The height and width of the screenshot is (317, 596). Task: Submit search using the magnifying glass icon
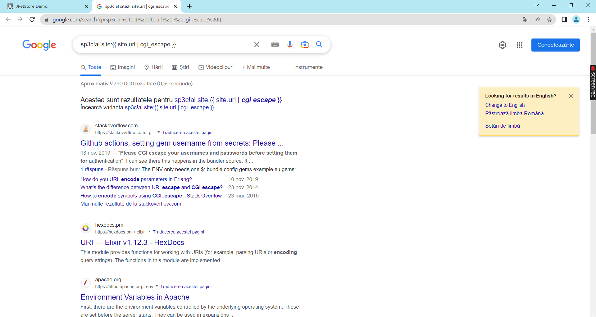click(x=319, y=44)
